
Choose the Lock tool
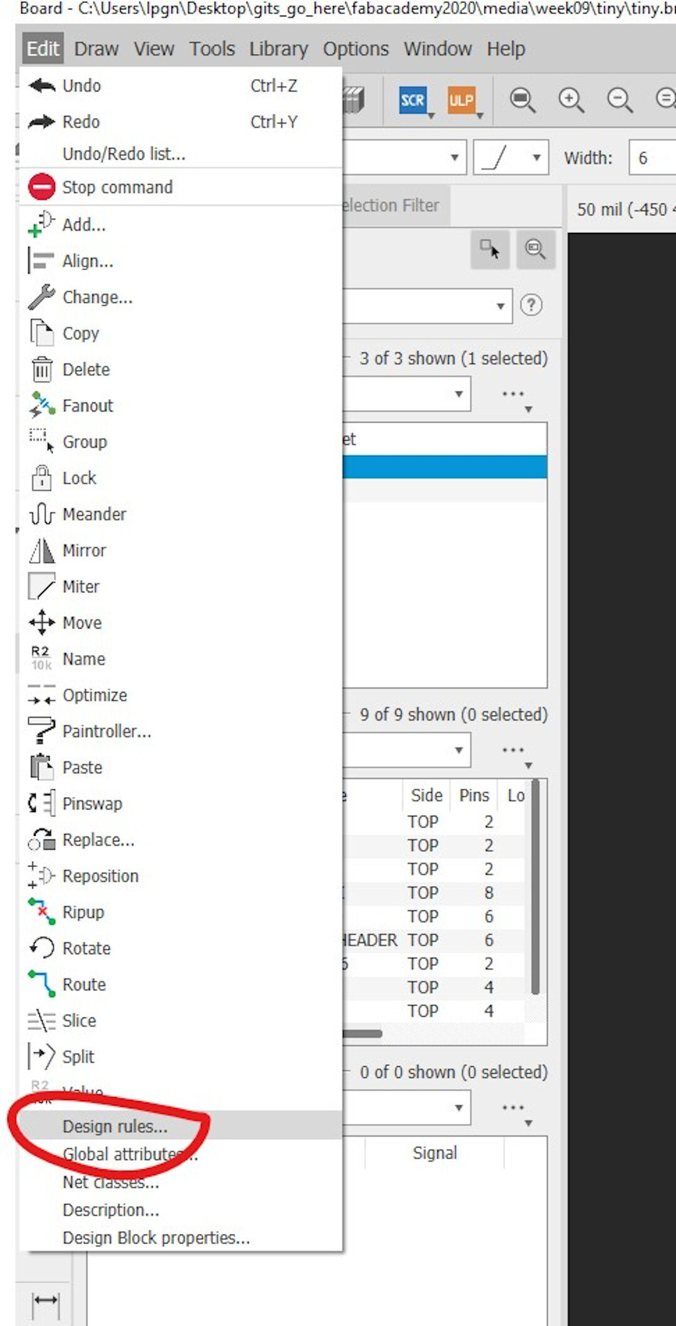pos(181,478)
